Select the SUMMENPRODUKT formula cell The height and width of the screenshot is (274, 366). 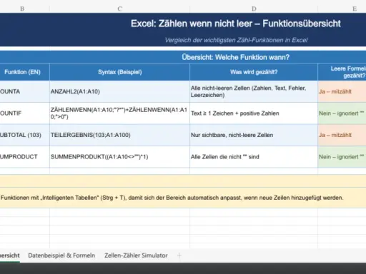coord(119,157)
